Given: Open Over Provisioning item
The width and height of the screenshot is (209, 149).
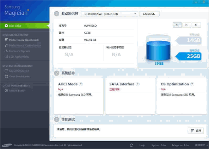Looking at the screenshot, I should [x=20, y=76].
